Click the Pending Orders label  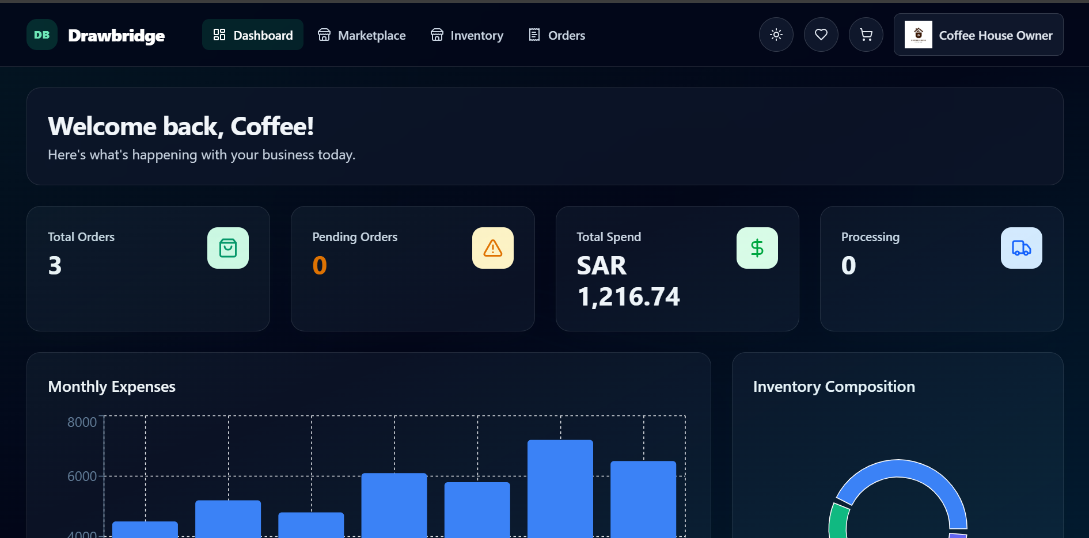(355, 237)
